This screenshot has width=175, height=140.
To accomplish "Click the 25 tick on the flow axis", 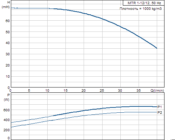I will [102, 90].
